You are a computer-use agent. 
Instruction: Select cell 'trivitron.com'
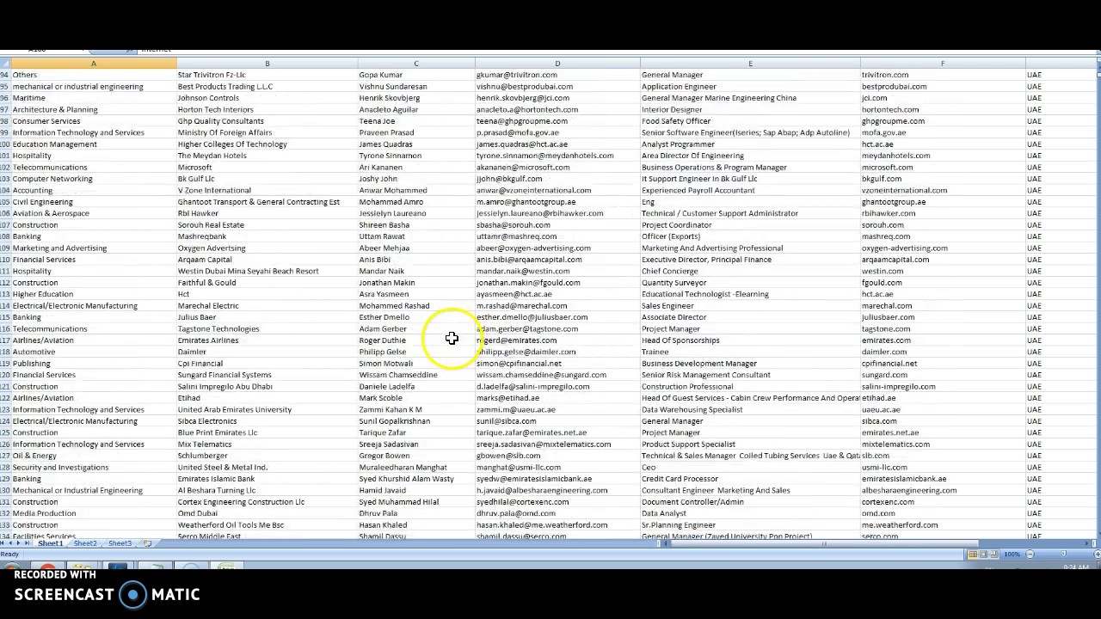click(885, 75)
